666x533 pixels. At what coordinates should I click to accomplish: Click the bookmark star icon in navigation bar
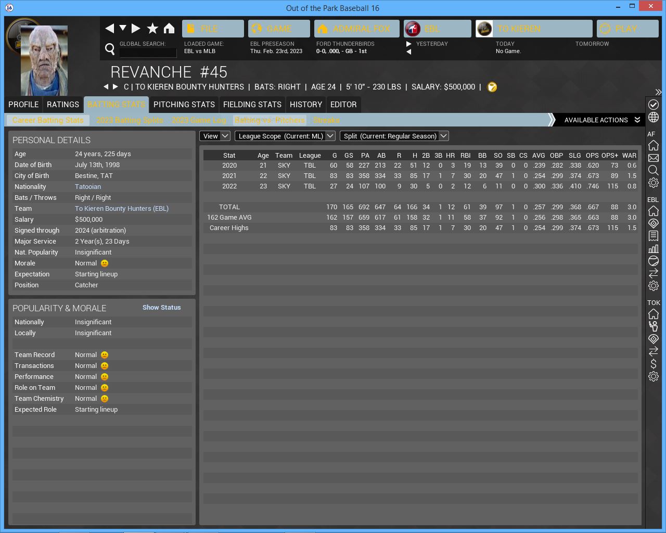[x=152, y=29]
